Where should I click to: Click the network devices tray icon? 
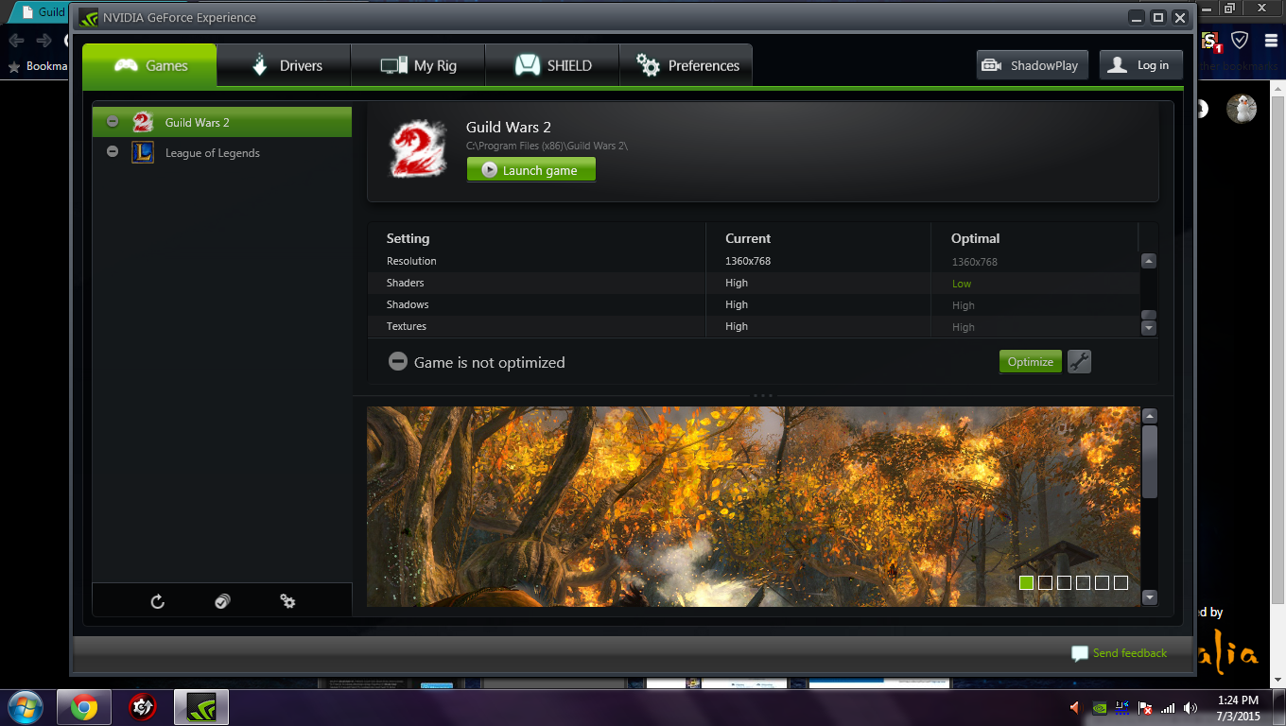pyautogui.click(x=1122, y=706)
